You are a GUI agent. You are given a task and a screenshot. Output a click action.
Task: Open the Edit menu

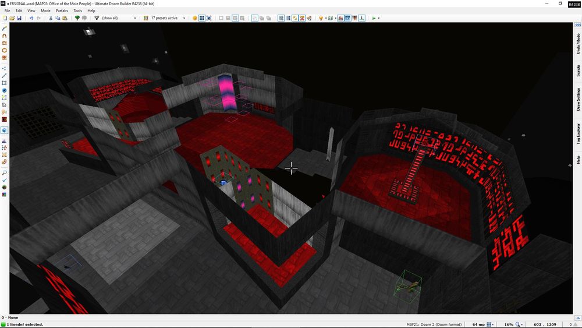coord(19,10)
